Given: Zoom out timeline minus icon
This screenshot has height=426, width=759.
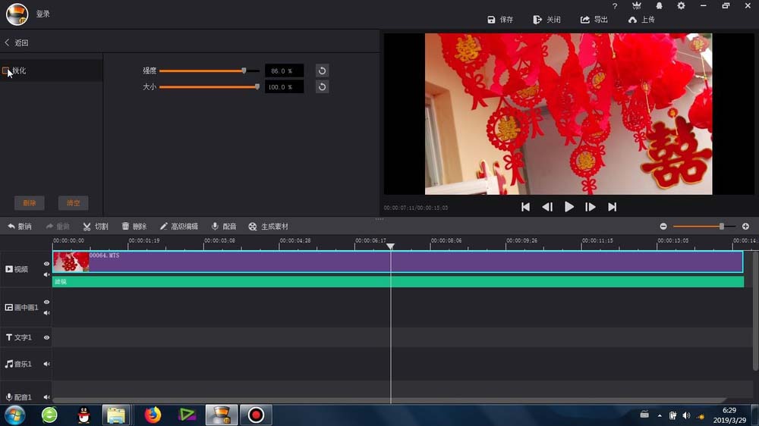Looking at the screenshot, I should [663, 227].
